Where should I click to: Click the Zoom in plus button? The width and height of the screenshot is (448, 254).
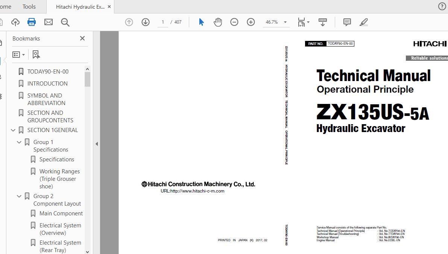click(x=251, y=22)
